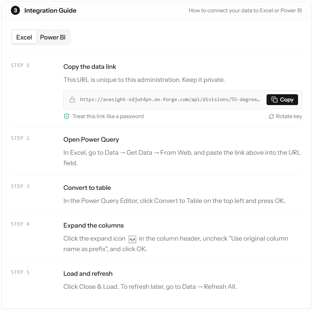Click the expand columns icon in Step 4

click(x=132, y=239)
